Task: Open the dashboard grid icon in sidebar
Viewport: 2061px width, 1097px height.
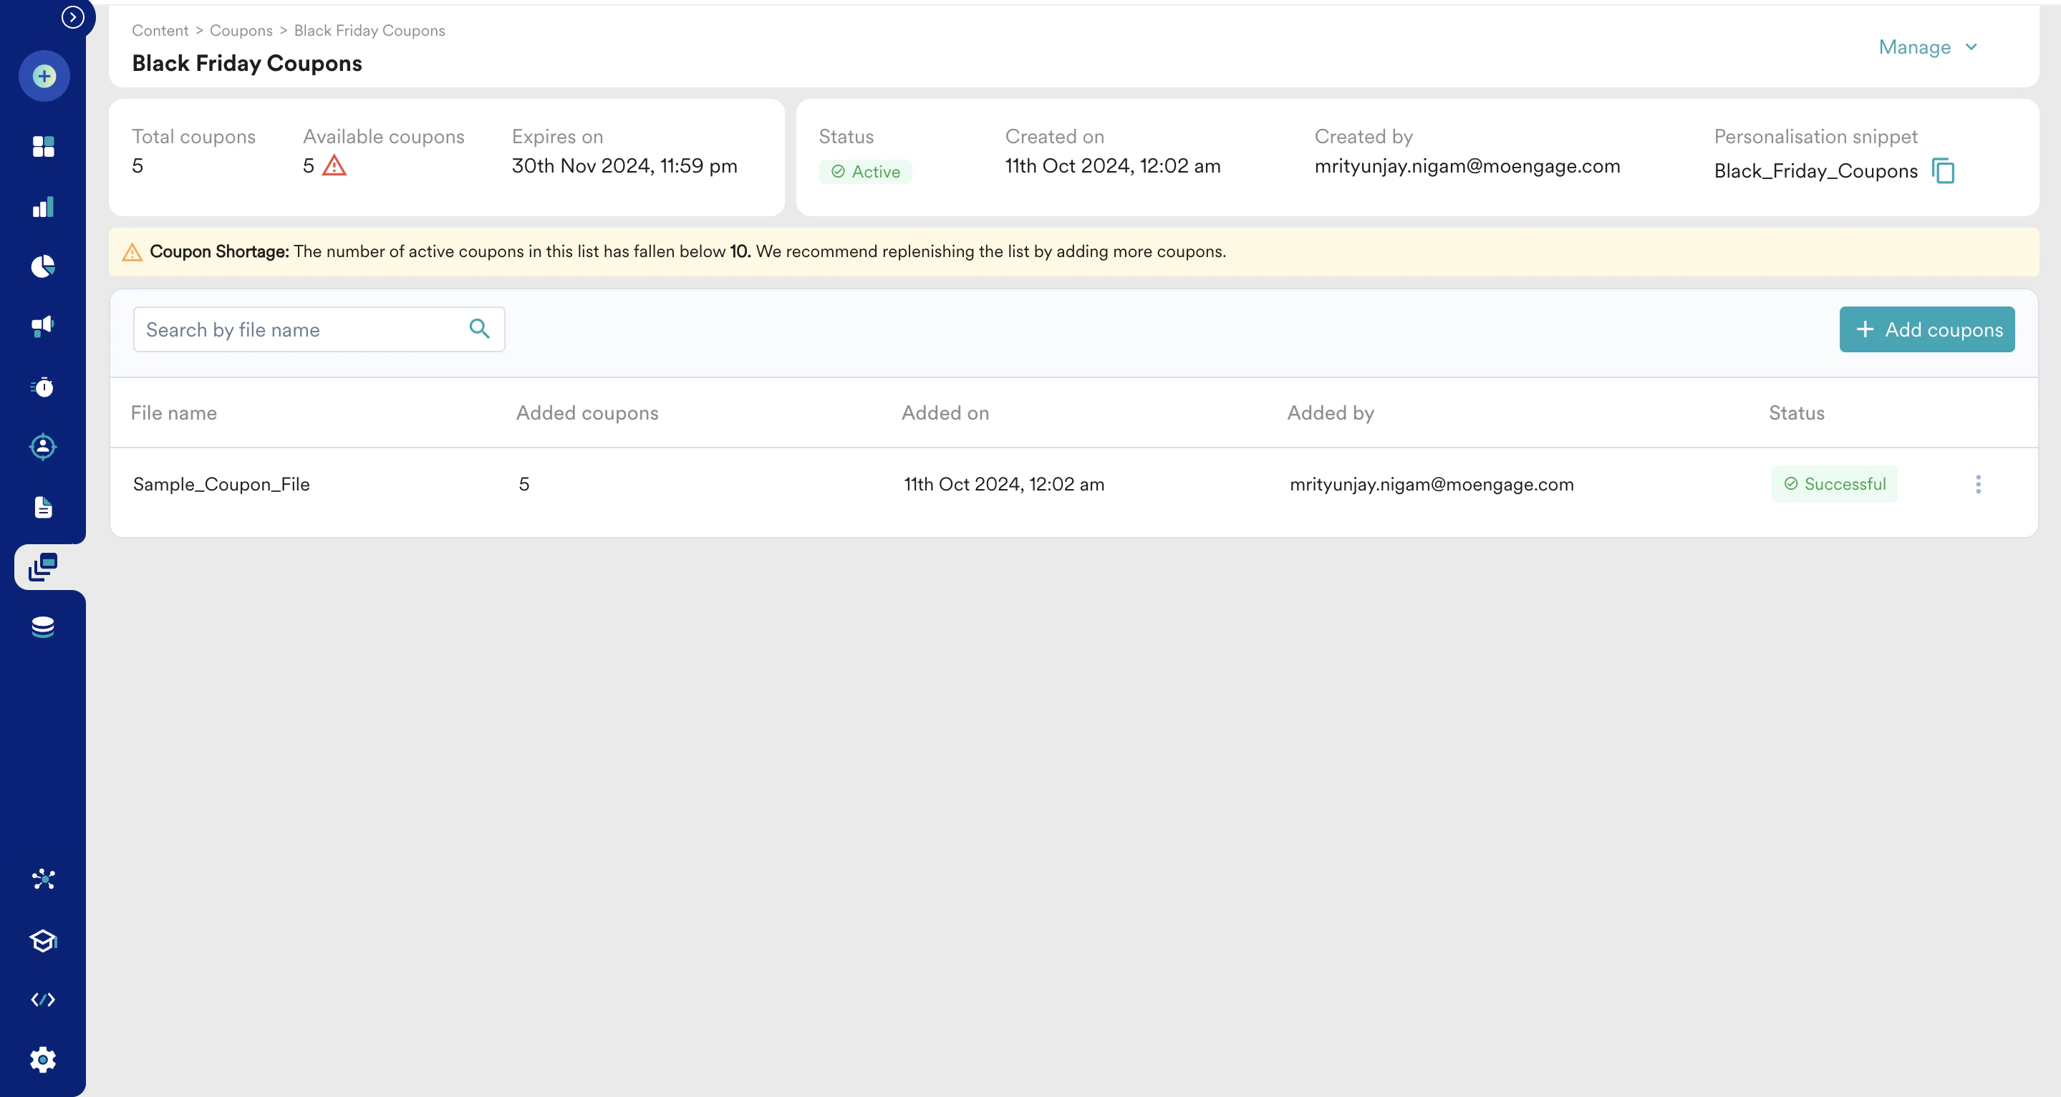Action: [43, 146]
